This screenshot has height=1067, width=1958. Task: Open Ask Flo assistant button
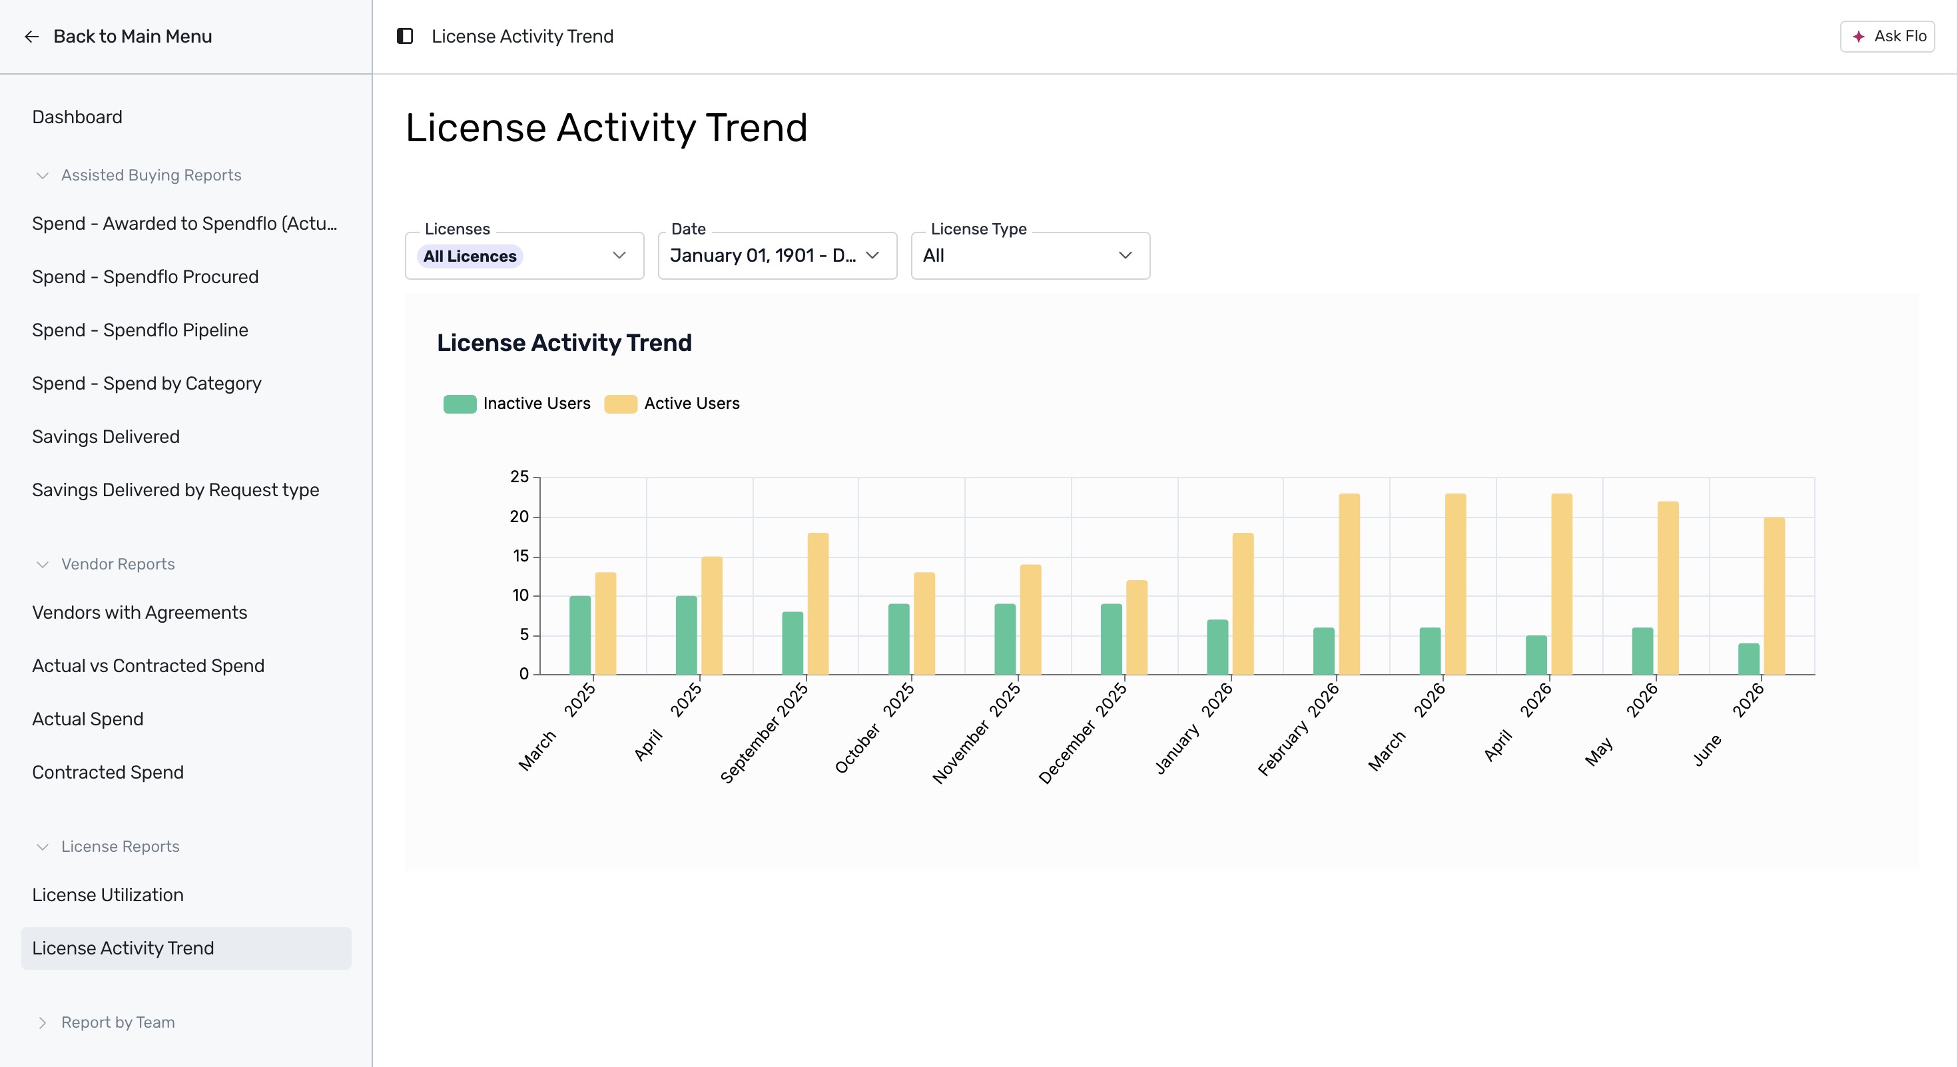click(x=1887, y=37)
